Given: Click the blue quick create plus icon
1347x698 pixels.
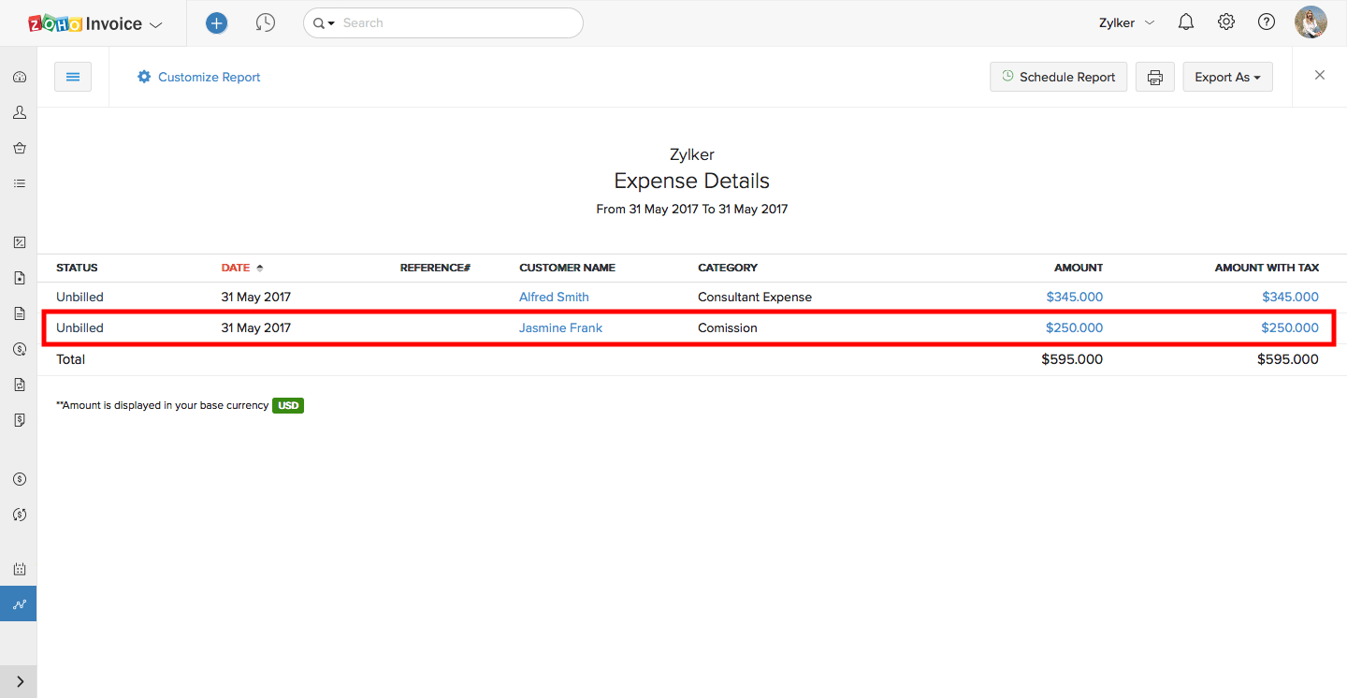Looking at the screenshot, I should (216, 23).
